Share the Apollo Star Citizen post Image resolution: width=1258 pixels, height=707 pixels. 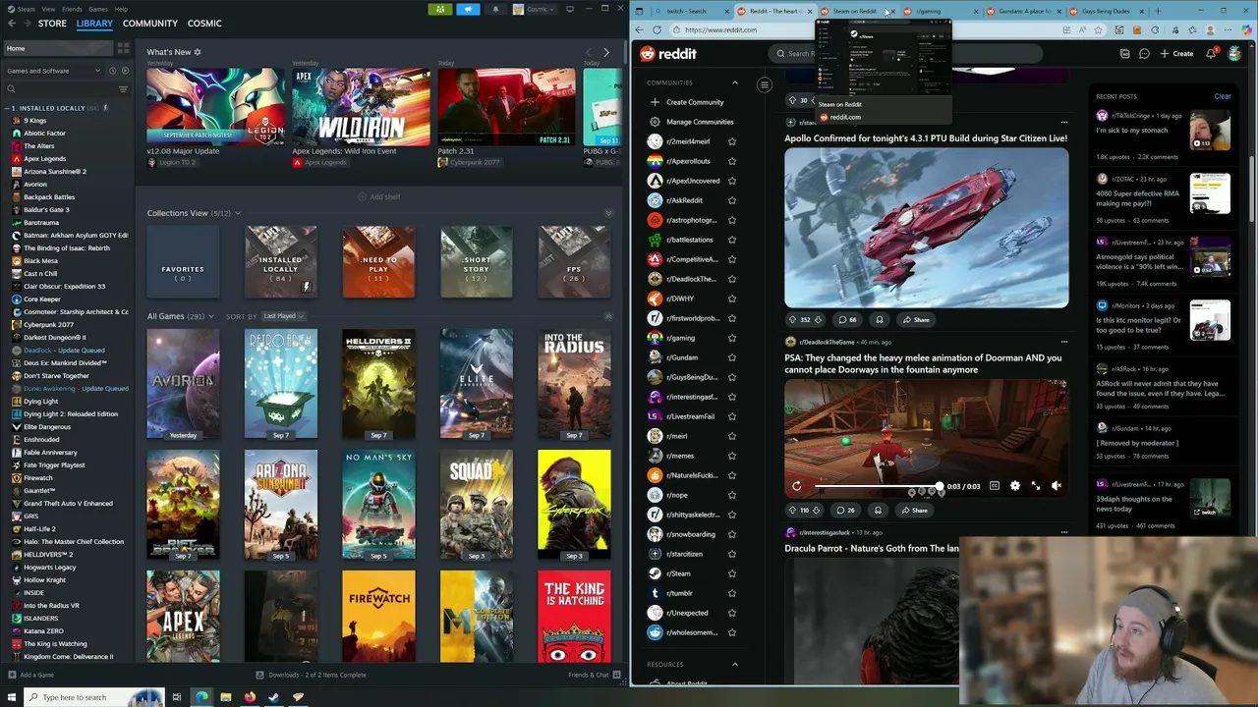(x=915, y=319)
